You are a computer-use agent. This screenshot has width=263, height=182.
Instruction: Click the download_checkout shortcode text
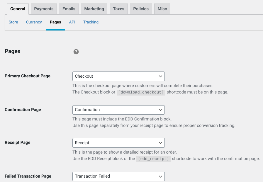pos(141,92)
